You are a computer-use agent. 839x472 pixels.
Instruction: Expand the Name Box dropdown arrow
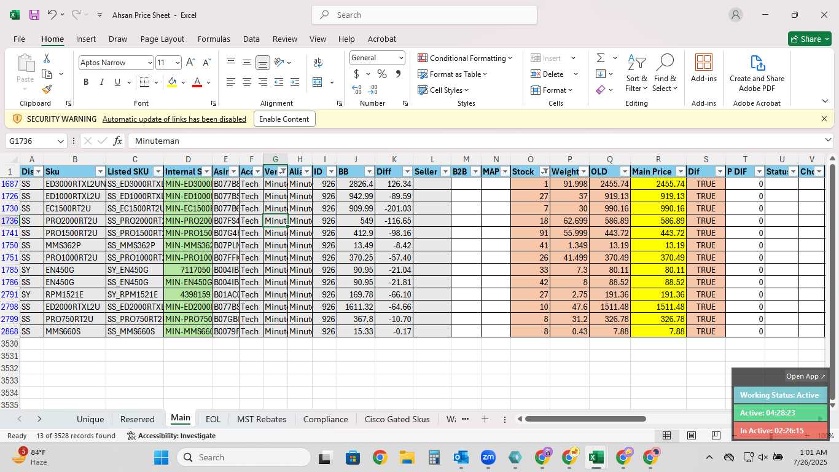click(x=60, y=141)
